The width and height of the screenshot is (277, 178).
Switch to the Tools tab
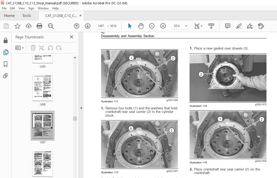tap(27, 15)
